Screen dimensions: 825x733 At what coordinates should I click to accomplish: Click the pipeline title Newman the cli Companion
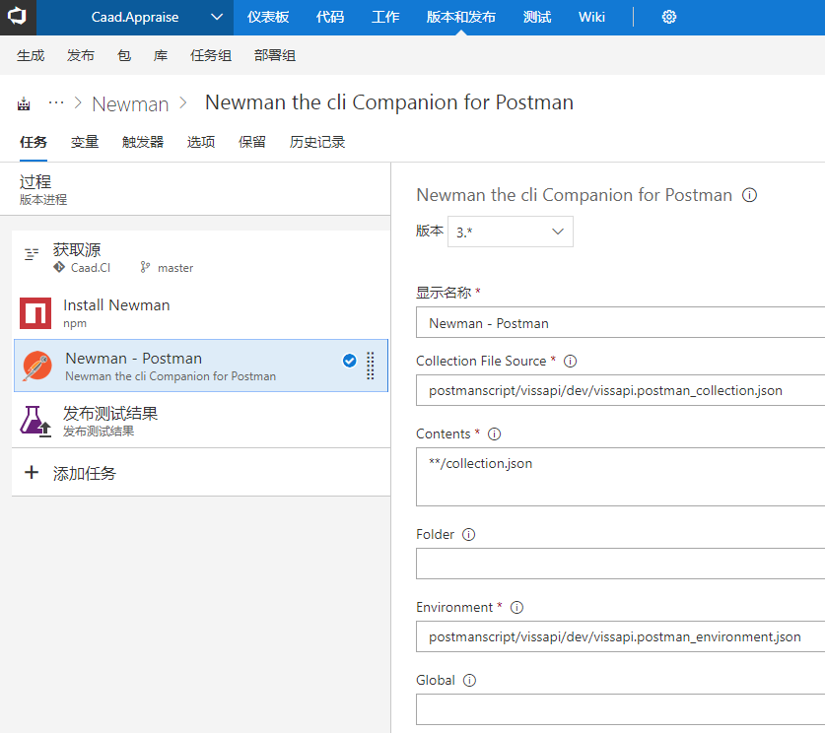click(x=388, y=102)
